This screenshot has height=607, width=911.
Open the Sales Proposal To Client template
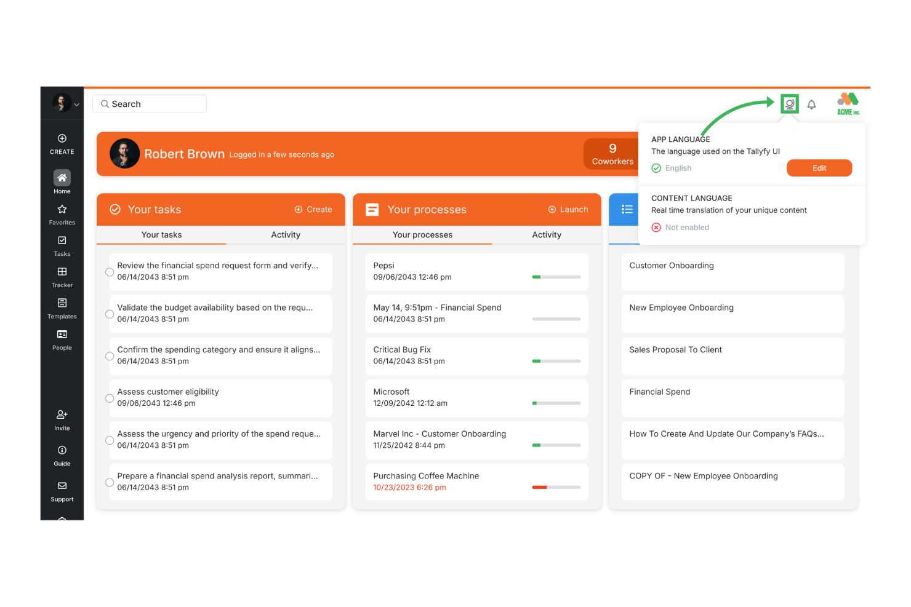click(732, 356)
